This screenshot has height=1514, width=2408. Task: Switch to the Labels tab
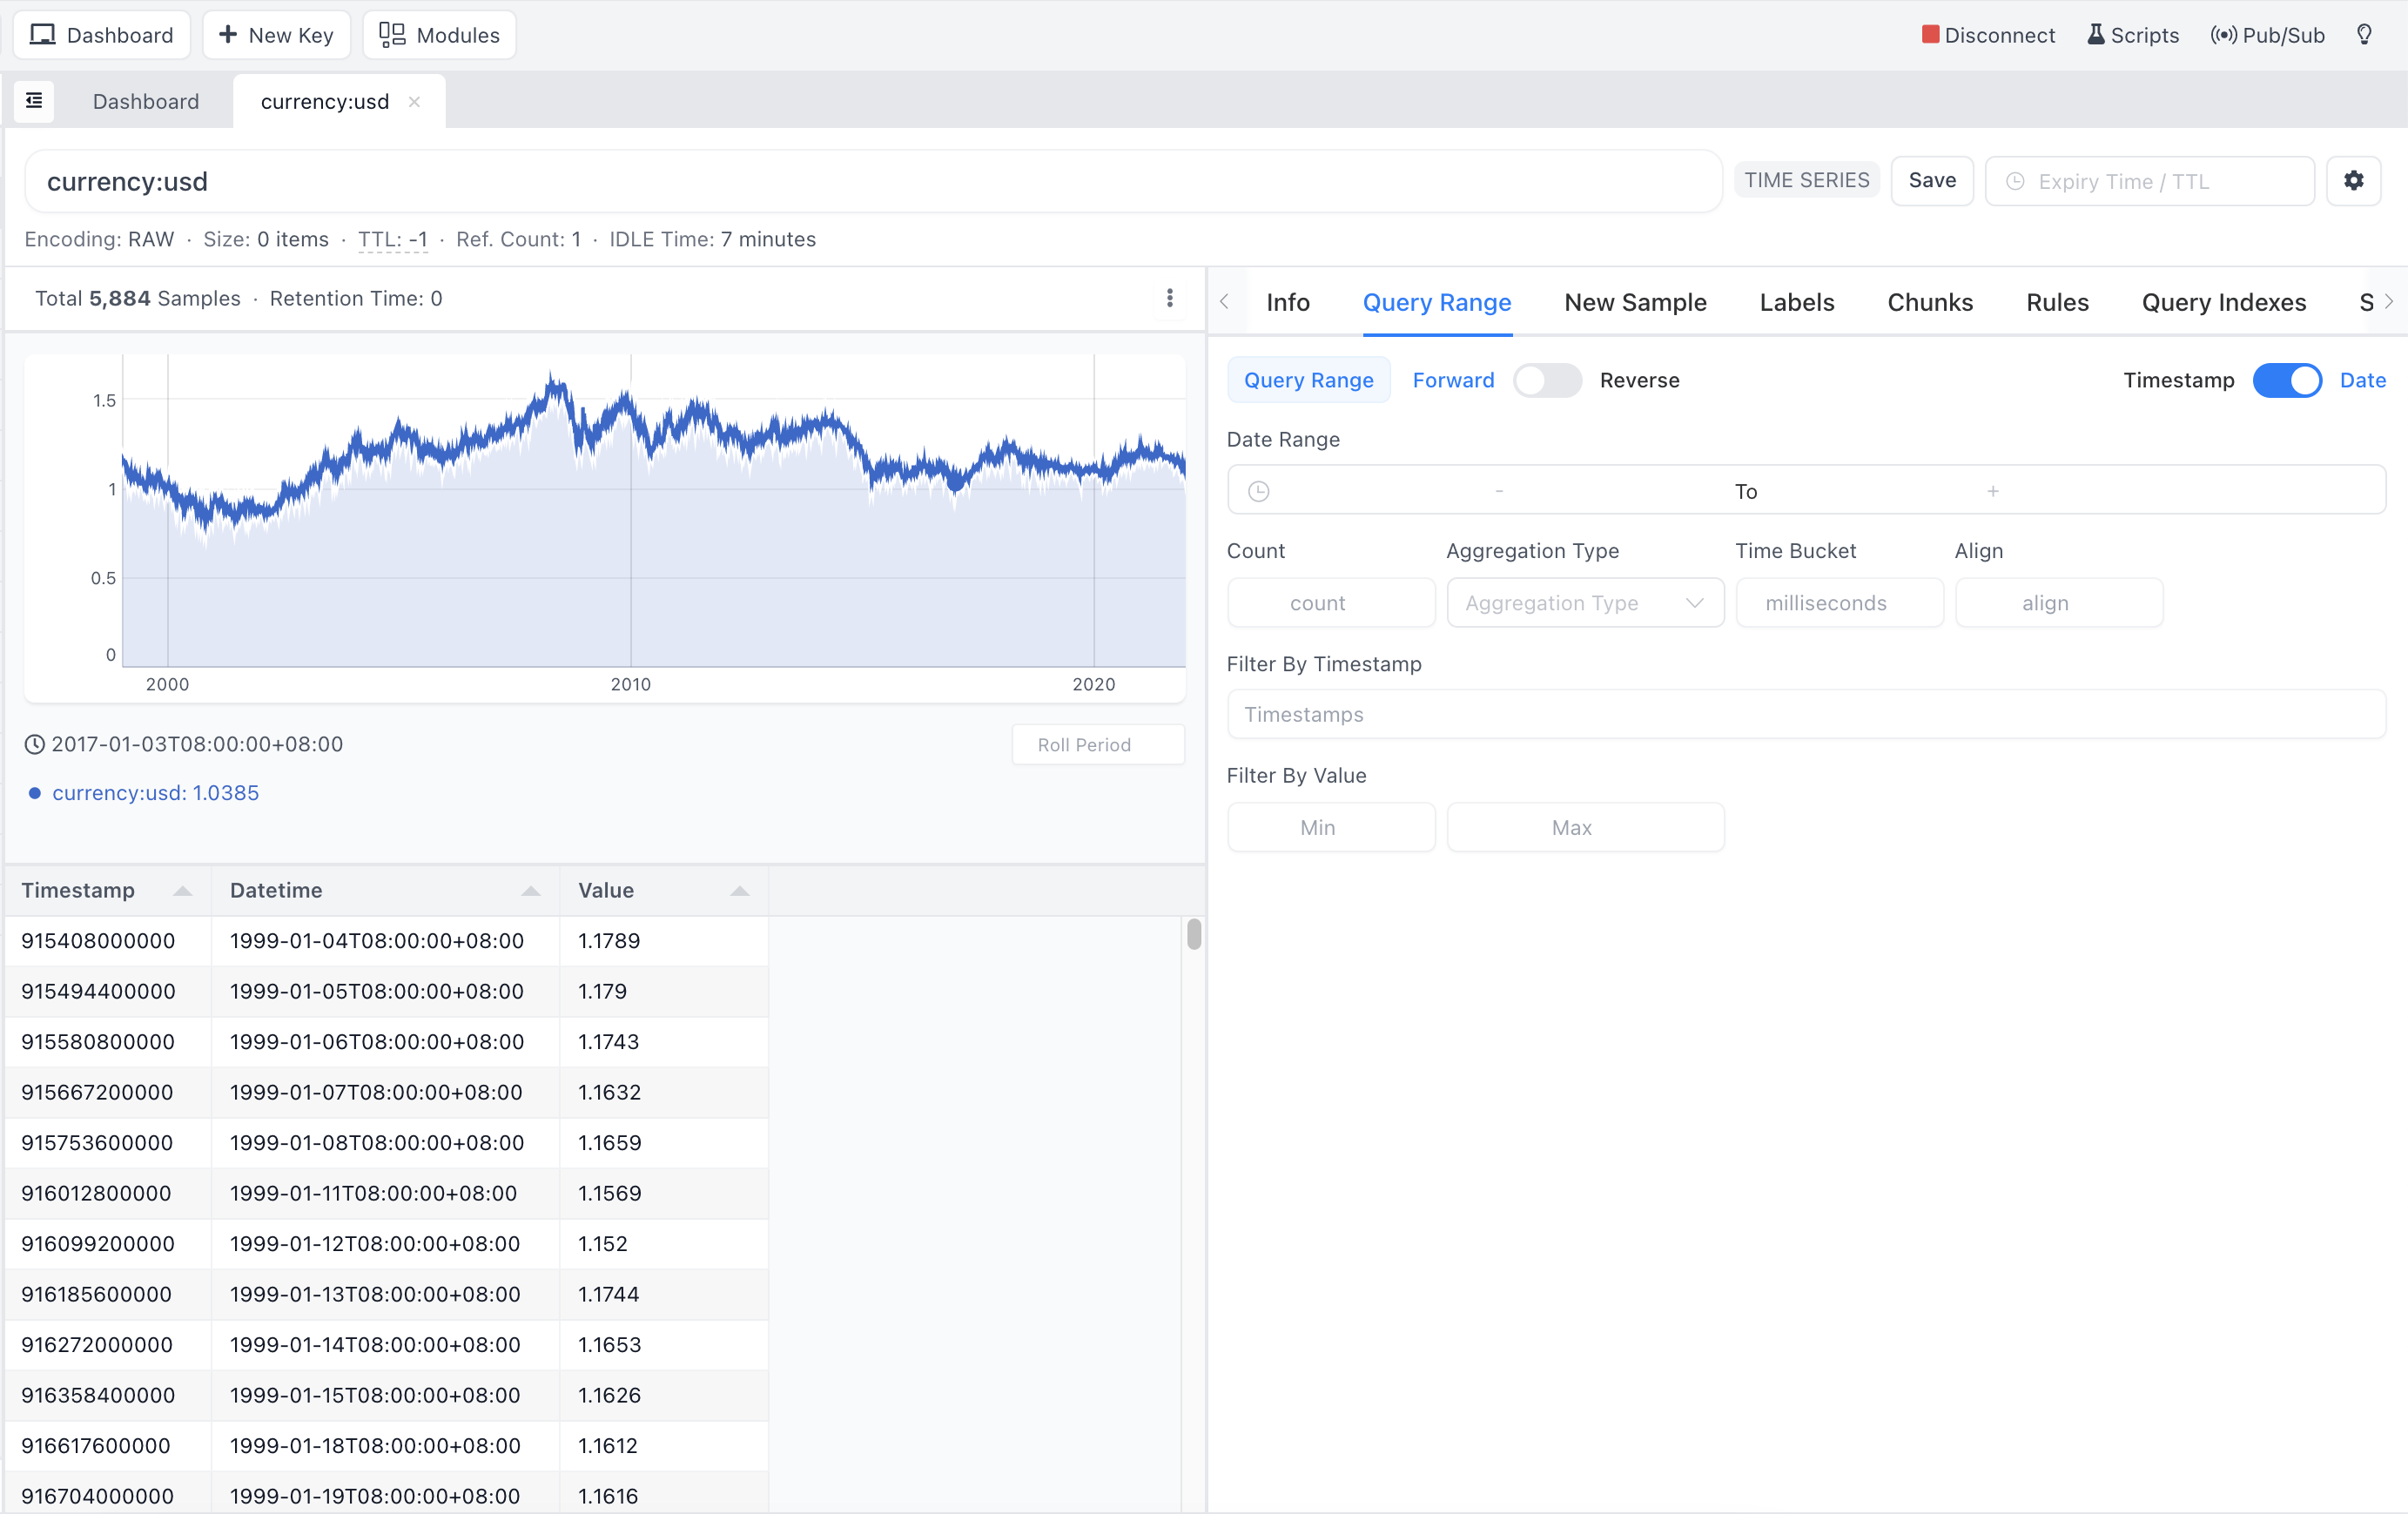[1796, 302]
